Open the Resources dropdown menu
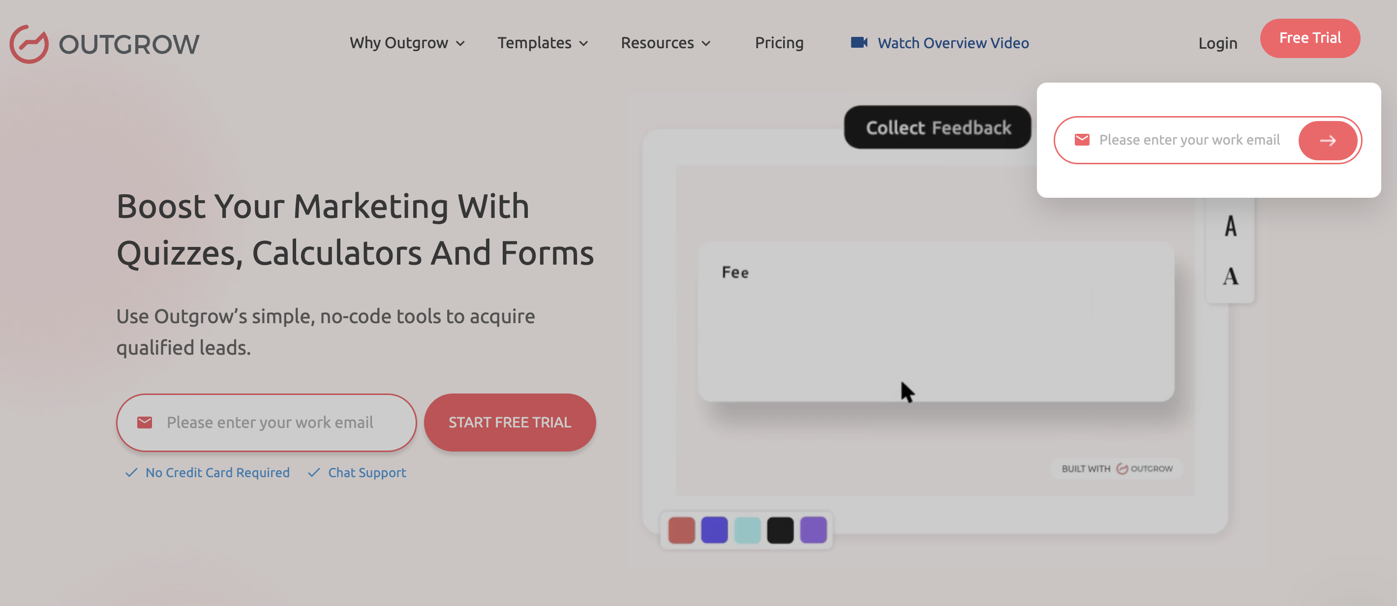 [666, 43]
